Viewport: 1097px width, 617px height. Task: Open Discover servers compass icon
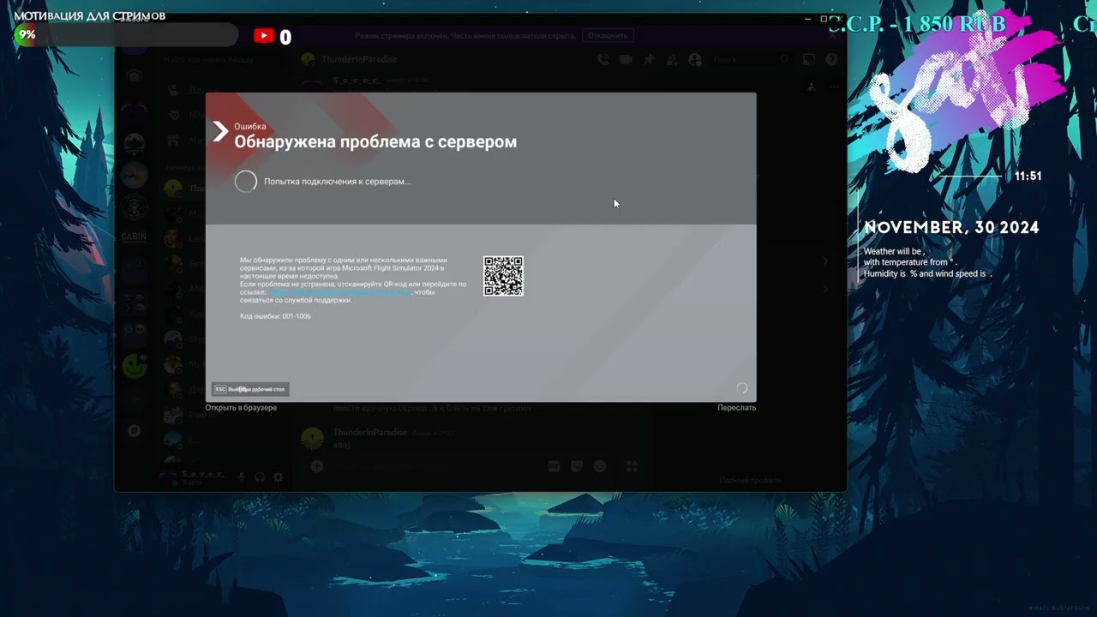pyautogui.click(x=134, y=431)
